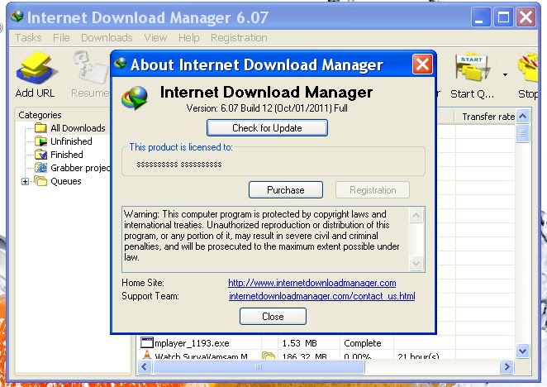This screenshot has height=387, width=547.
Task: Select the All Downloads category label
Action: tap(78, 128)
